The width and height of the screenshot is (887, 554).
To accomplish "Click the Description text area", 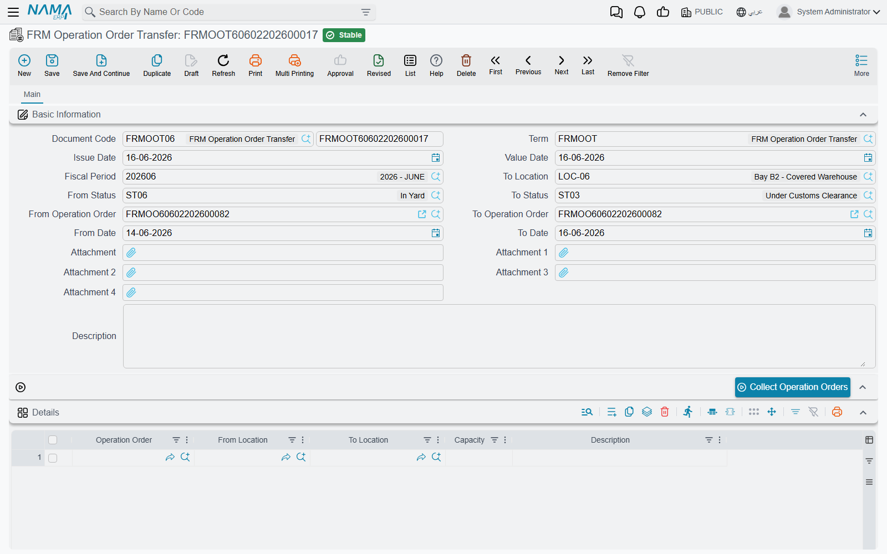I will (x=499, y=336).
